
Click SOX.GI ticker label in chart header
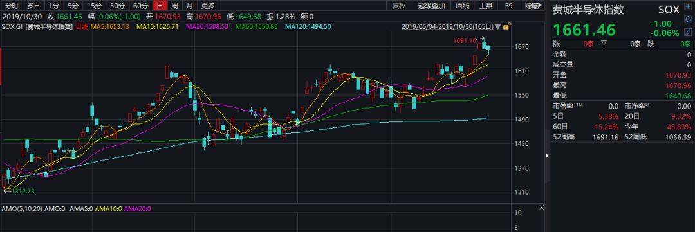[x=13, y=26]
